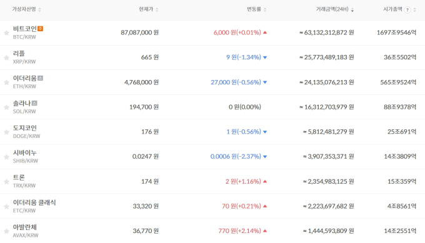Favorite the 리플 XRP/KRW star

(6, 57)
